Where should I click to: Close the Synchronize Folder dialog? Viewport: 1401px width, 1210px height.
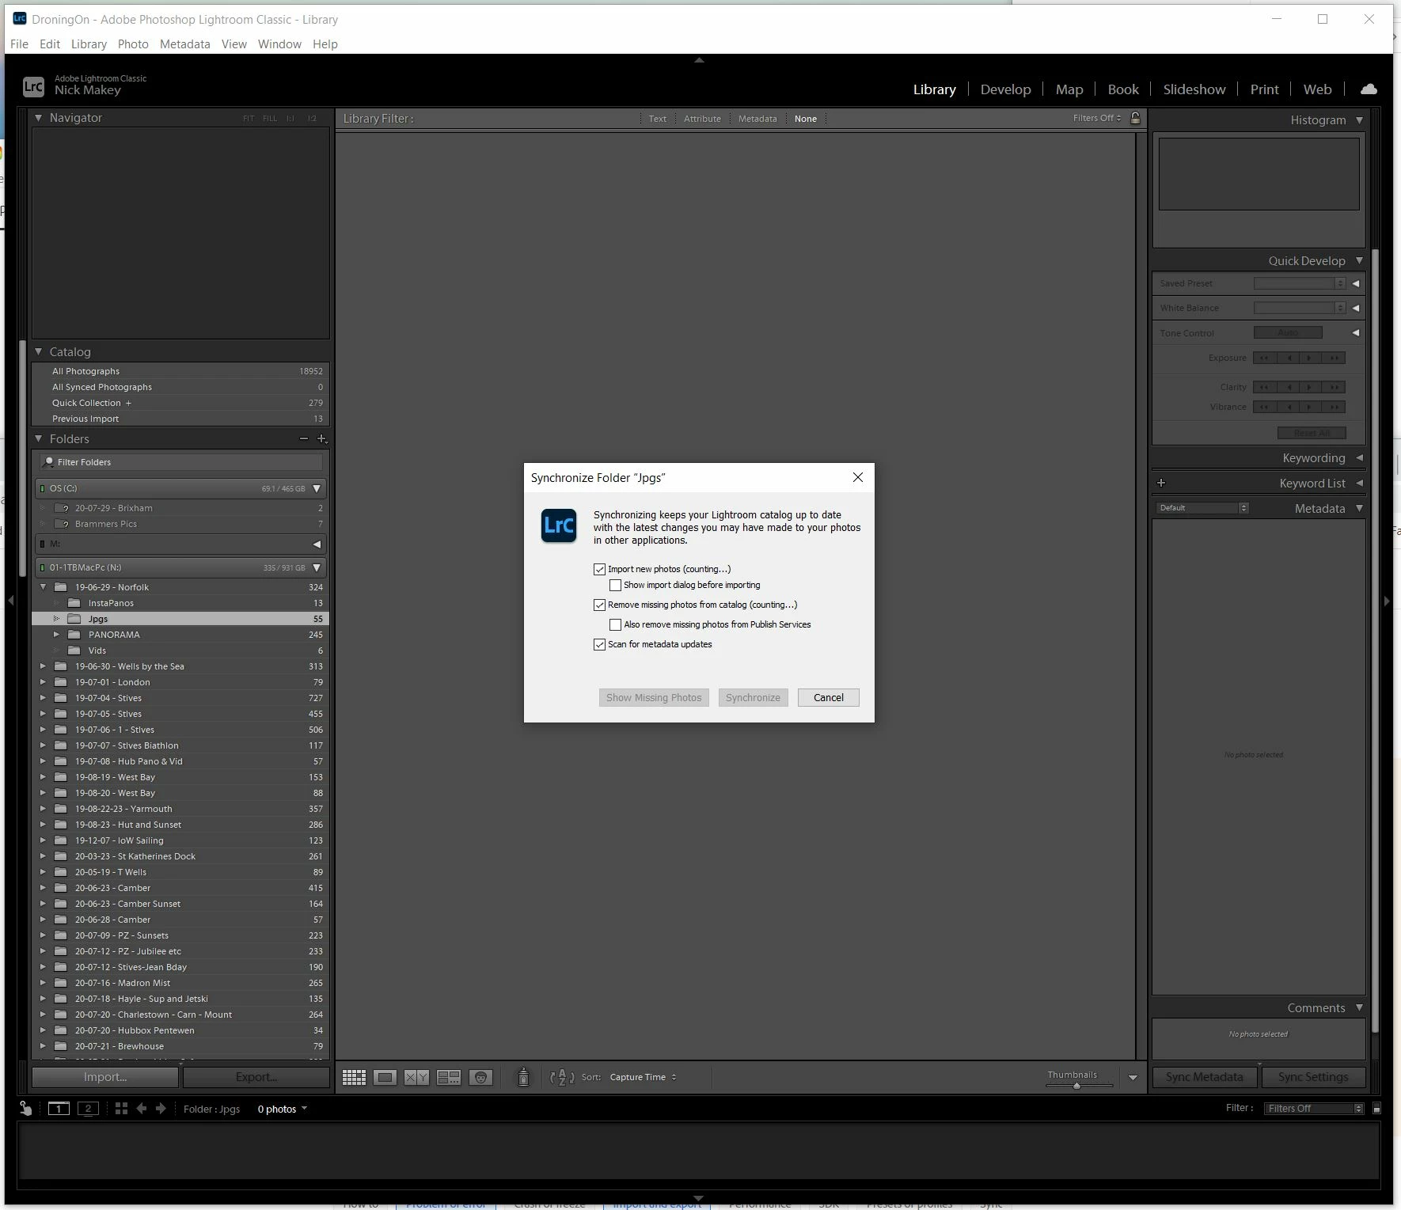click(858, 477)
